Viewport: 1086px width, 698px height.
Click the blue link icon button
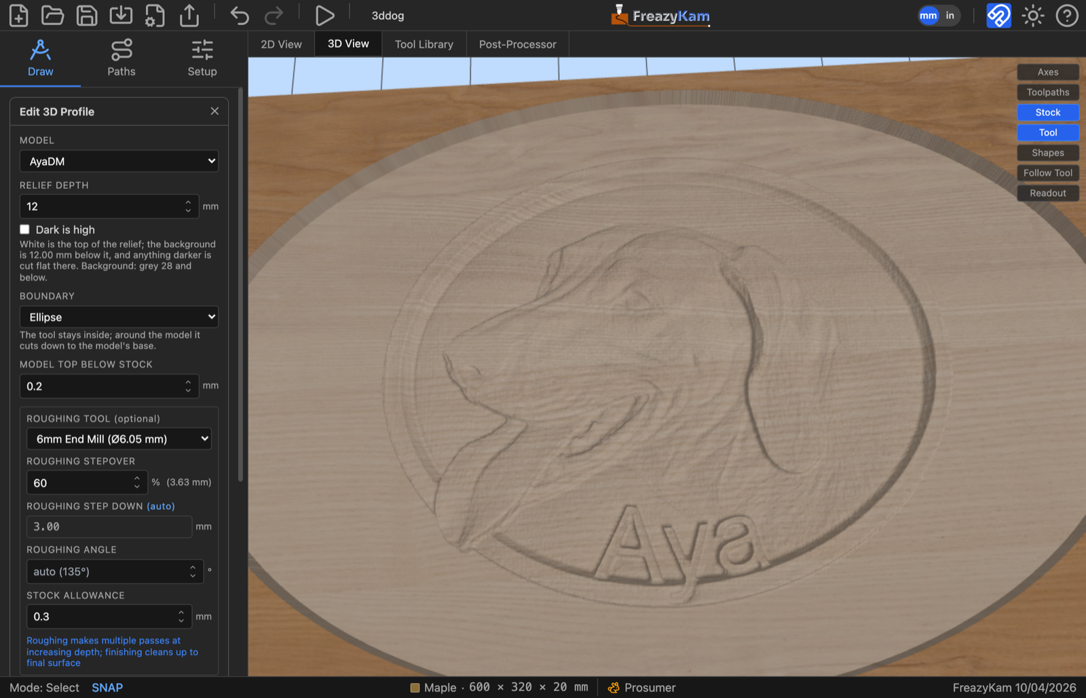pos(998,15)
